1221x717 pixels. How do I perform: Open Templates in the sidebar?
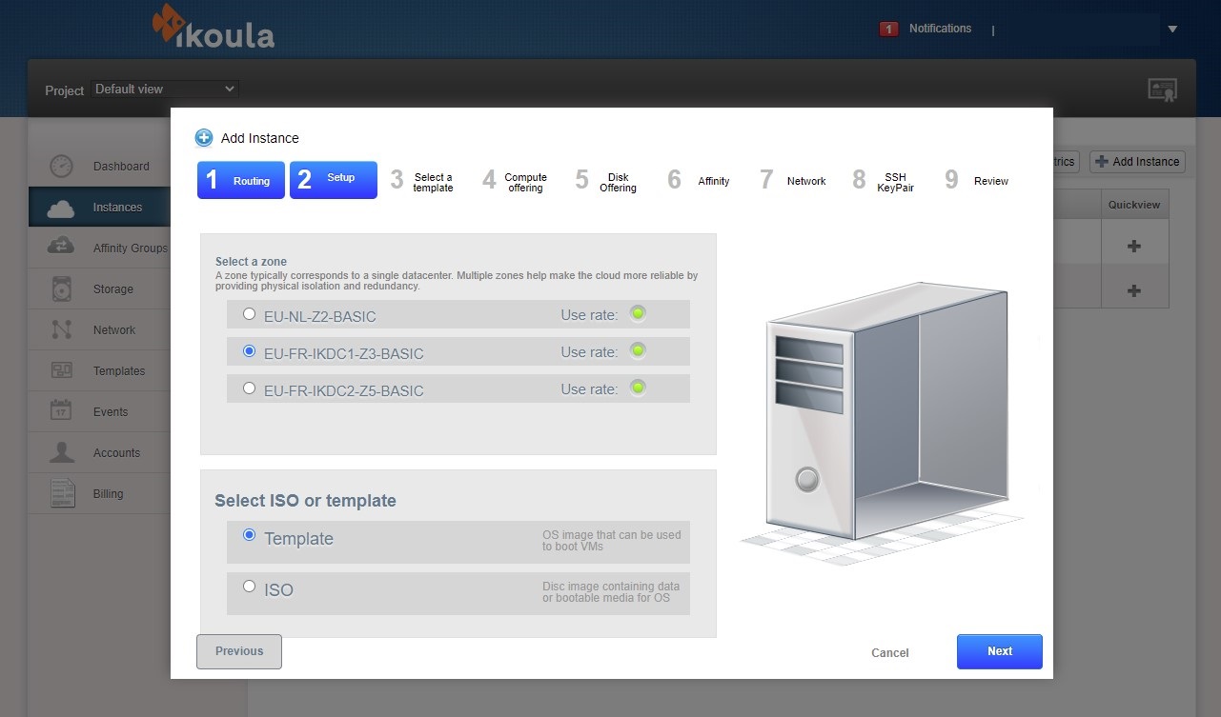pos(119,371)
